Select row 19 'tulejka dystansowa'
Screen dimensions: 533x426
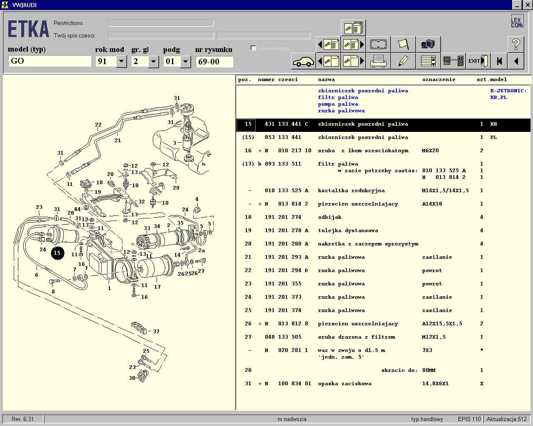[383, 230]
